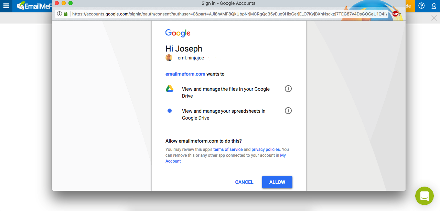
Task: Show site information via the info icon
Action: 60,14
